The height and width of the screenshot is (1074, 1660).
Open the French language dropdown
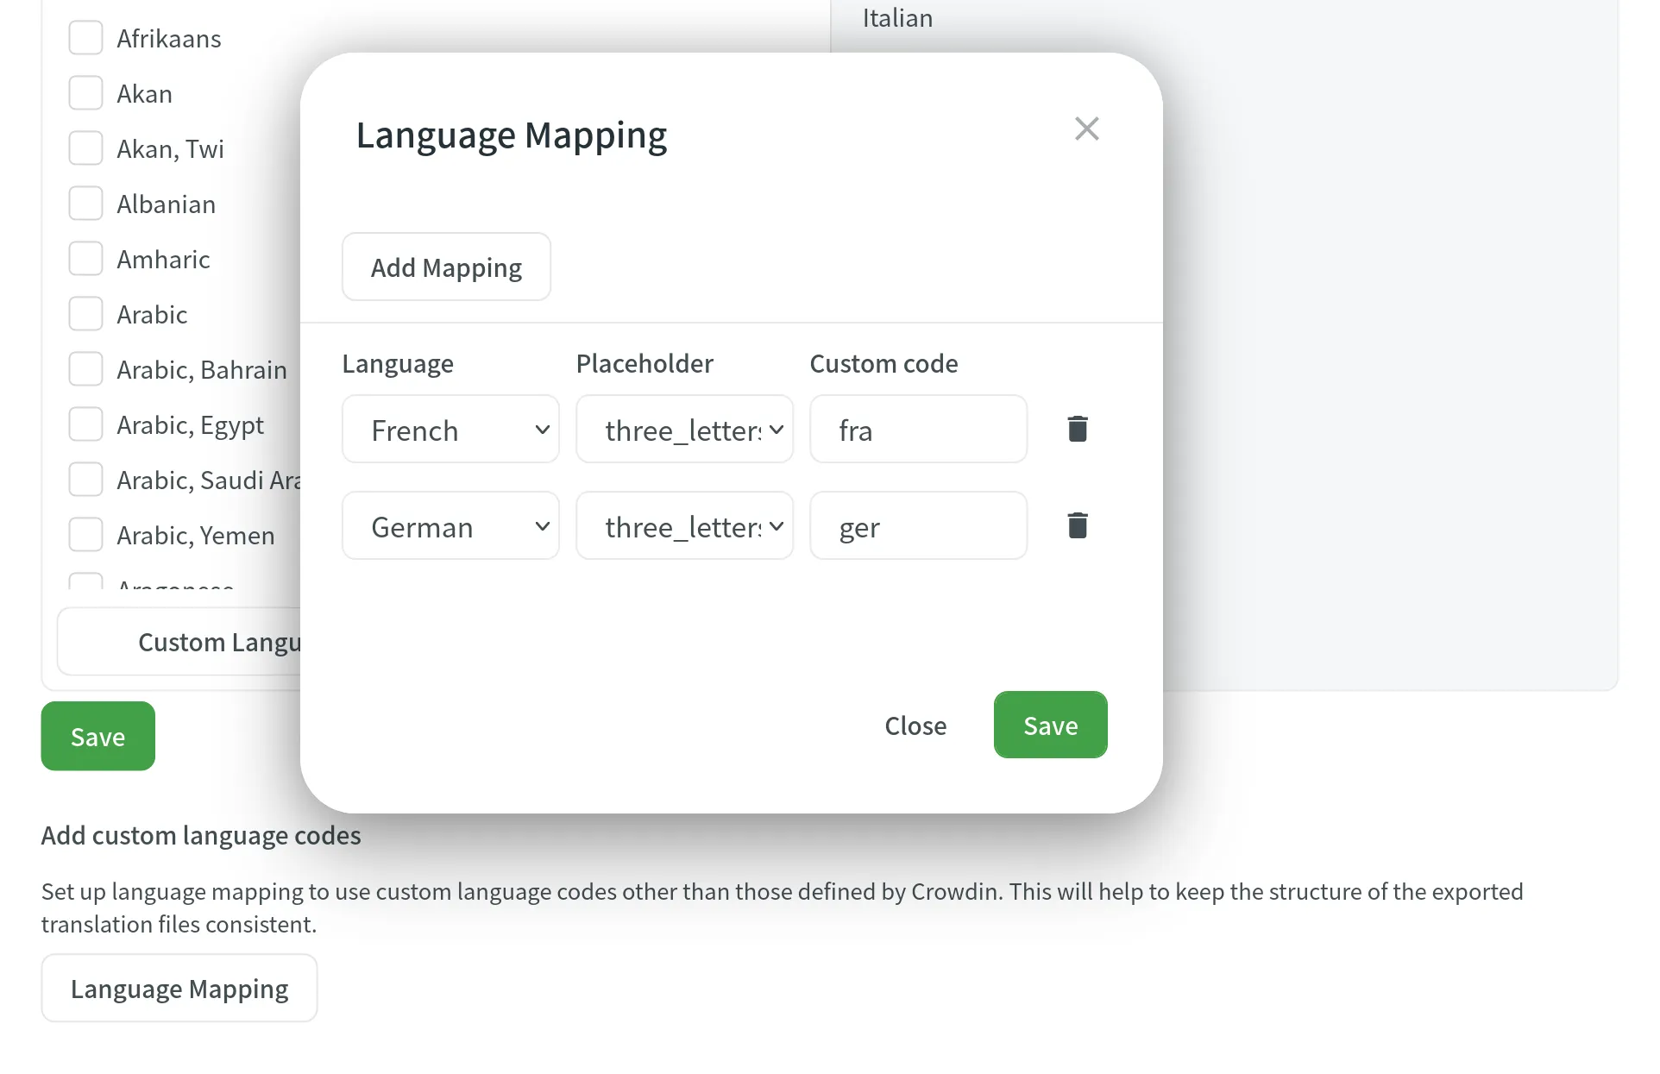[x=450, y=429]
